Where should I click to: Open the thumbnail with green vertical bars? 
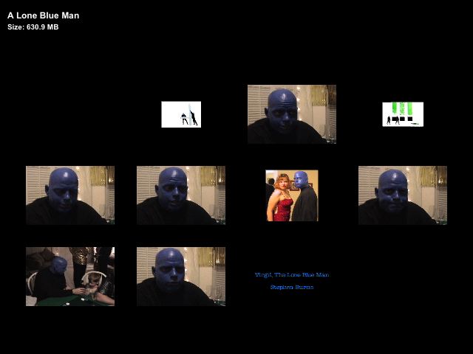[403, 114]
